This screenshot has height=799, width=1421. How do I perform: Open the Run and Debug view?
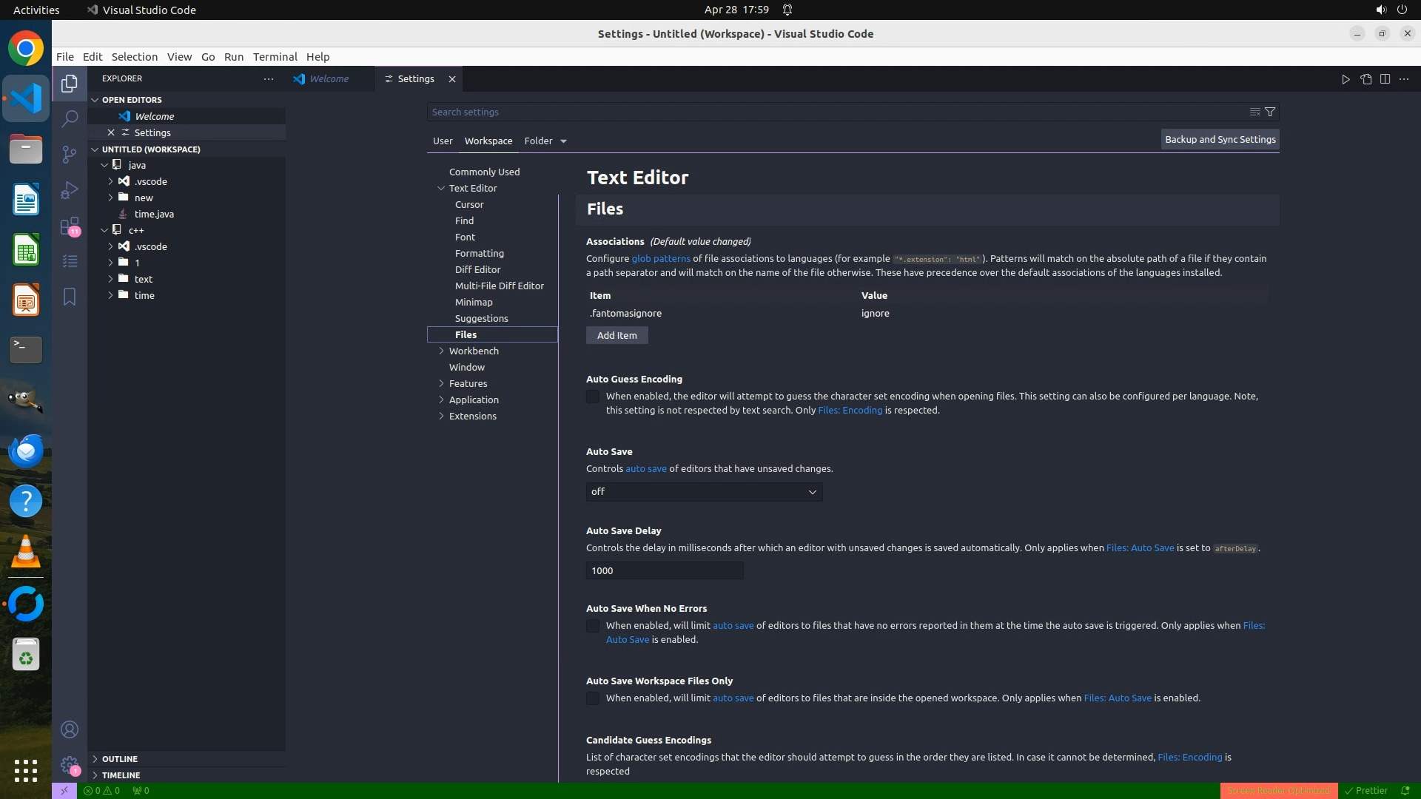[x=70, y=190]
